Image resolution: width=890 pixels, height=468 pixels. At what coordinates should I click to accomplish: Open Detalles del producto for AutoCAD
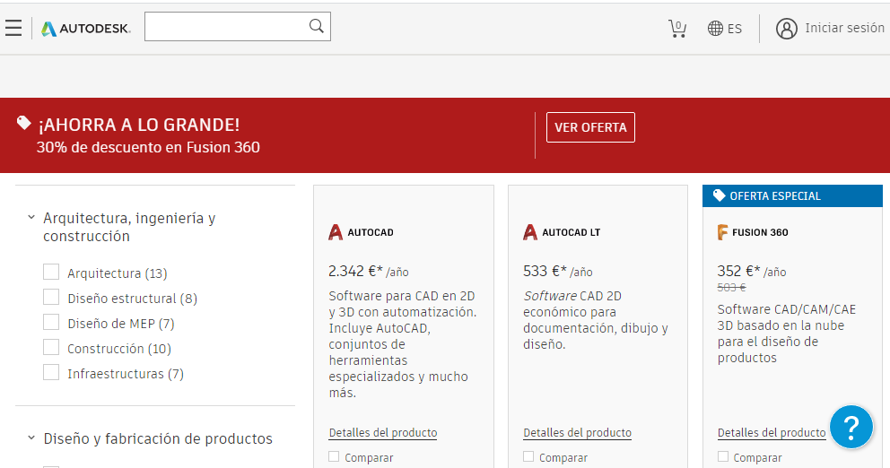(383, 433)
